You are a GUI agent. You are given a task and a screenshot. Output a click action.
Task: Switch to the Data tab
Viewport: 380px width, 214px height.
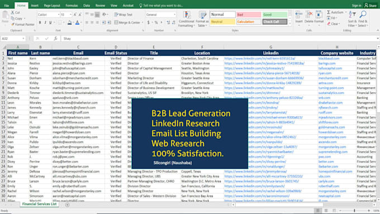click(x=87, y=6)
